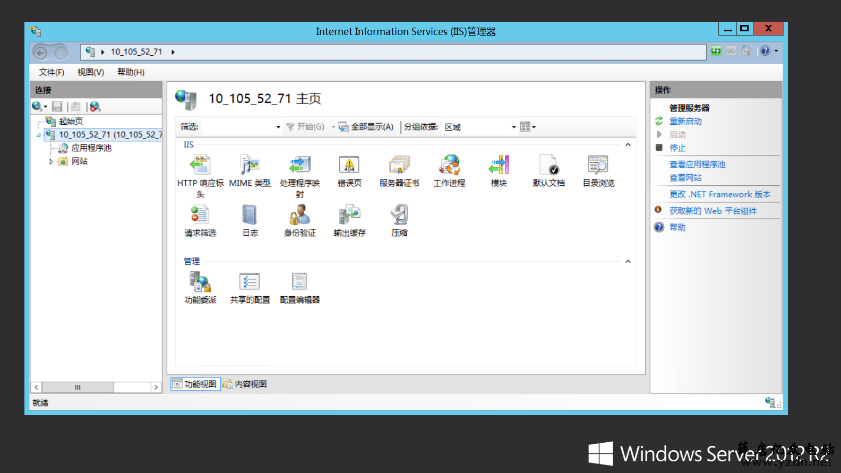The image size is (841, 473).
Task: Click the scroll right arrow in connections pane
Action: tap(156, 388)
